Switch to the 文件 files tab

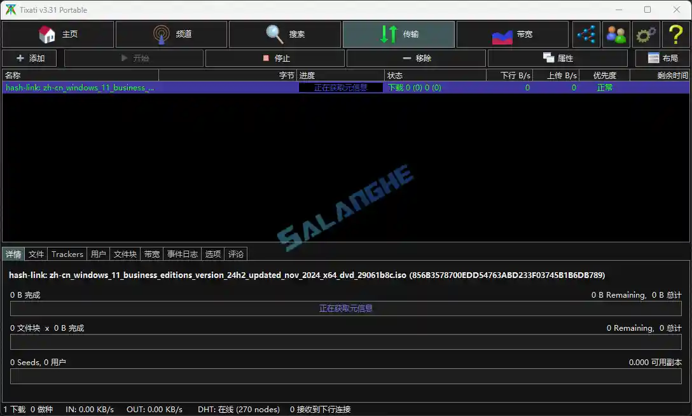tap(36, 254)
